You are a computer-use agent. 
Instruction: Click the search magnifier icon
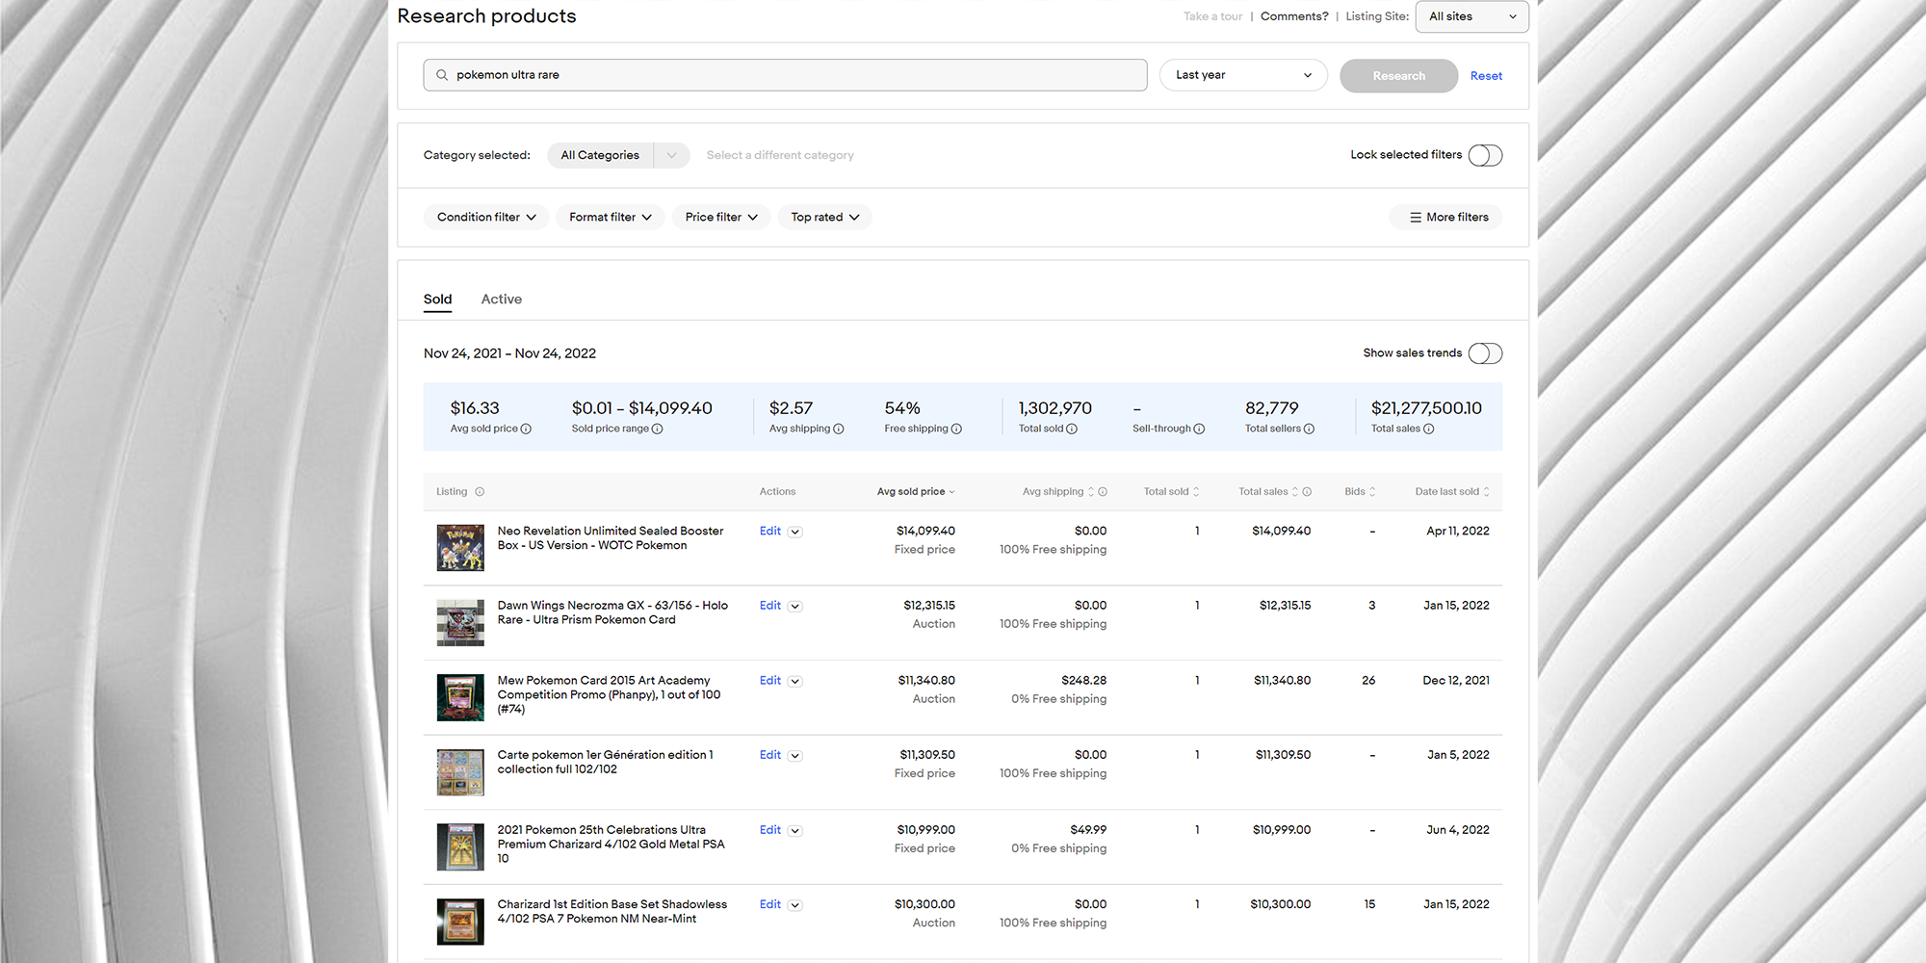coord(442,75)
